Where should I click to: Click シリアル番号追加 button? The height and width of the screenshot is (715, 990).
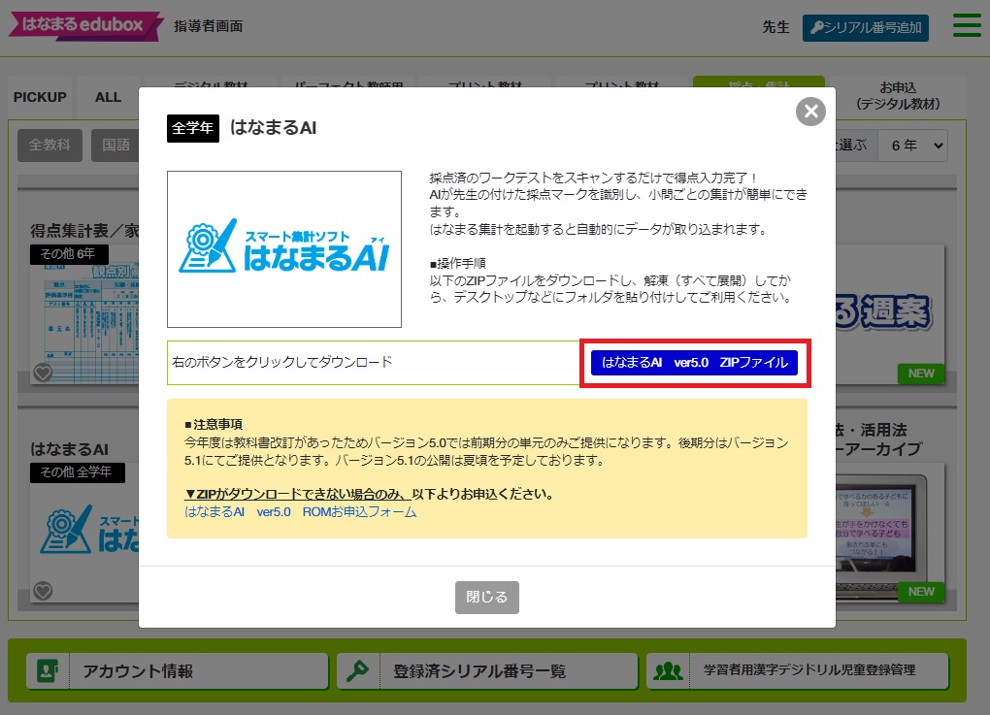[865, 28]
